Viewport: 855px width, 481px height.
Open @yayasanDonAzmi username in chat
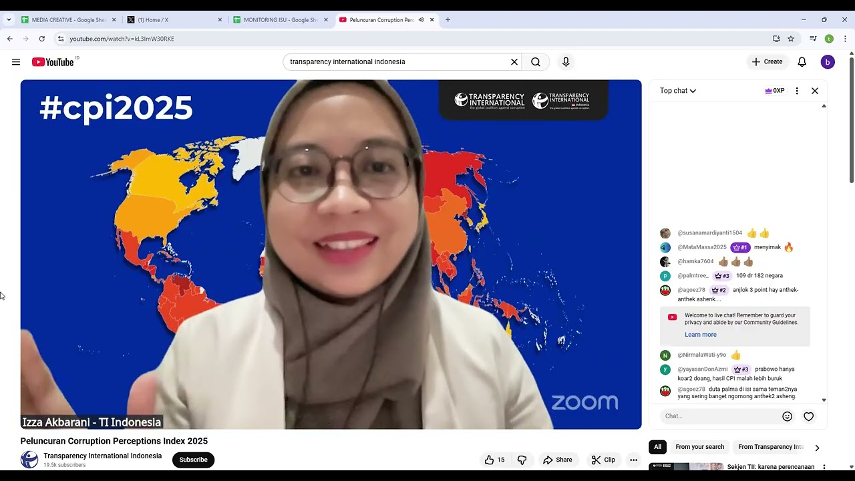tap(702, 369)
